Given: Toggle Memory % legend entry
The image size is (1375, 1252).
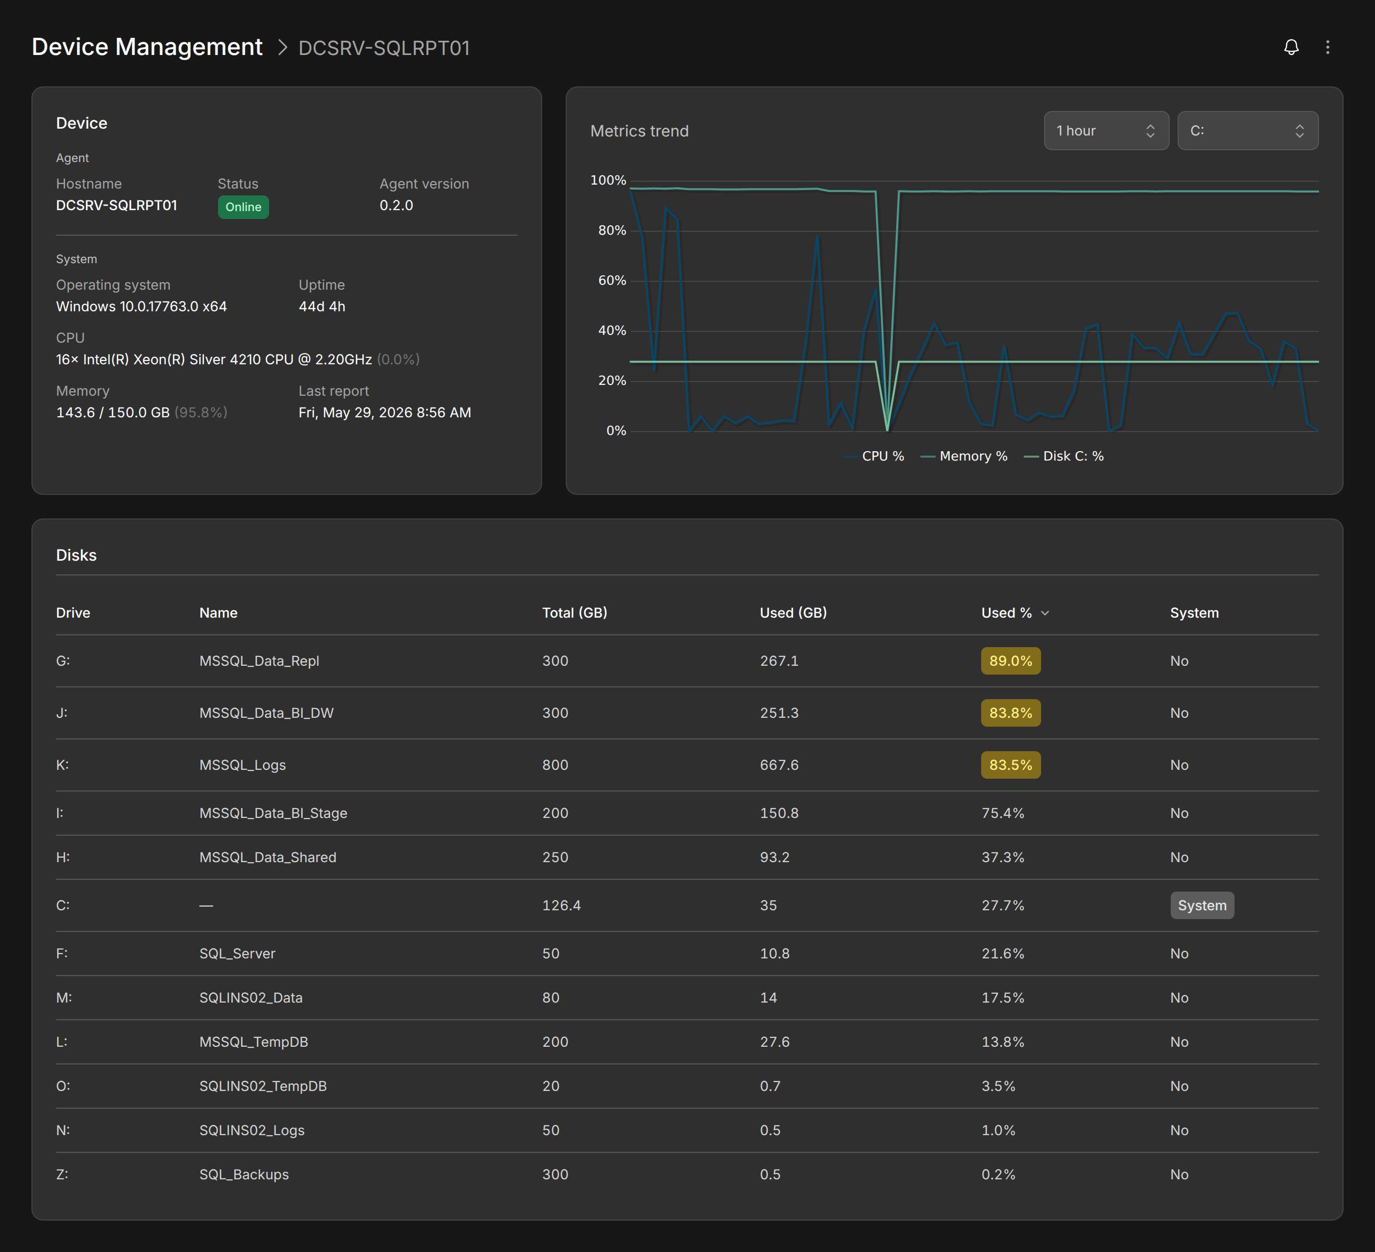Looking at the screenshot, I should 963,456.
